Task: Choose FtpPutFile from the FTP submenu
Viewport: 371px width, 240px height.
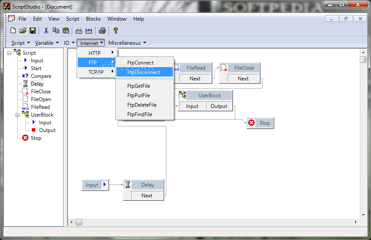Action: [145, 95]
